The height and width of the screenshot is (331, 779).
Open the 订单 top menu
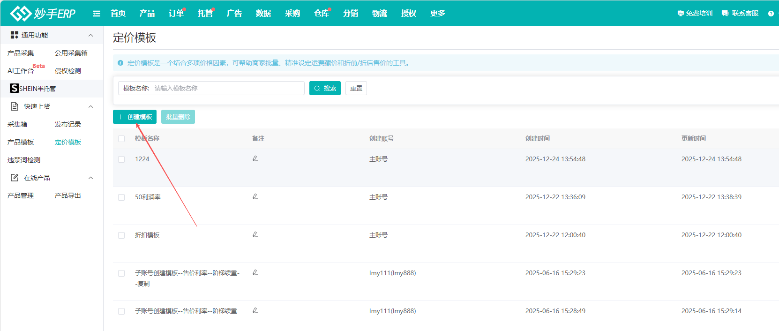(176, 14)
